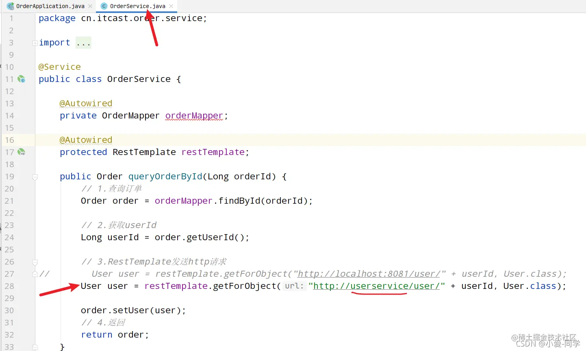Click the url: parameter hint
586x351 pixels.
294,286
